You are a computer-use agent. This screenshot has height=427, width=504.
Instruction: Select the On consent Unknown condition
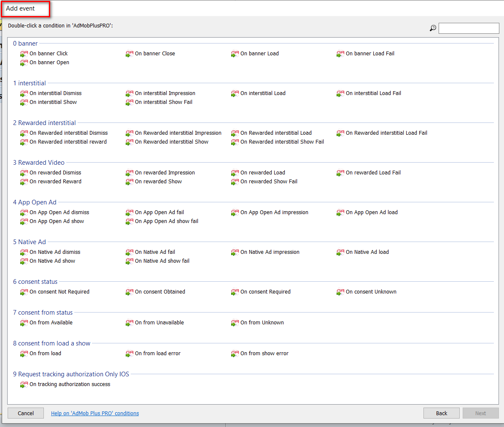point(371,292)
